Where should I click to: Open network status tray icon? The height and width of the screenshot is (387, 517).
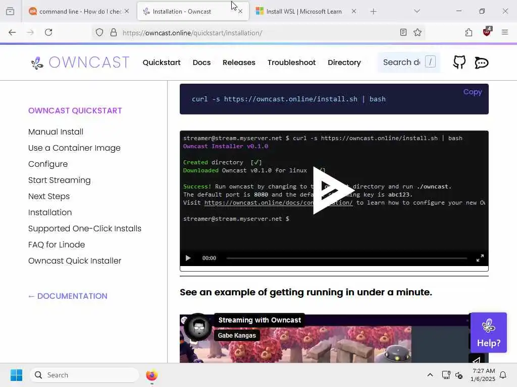tap(446, 375)
